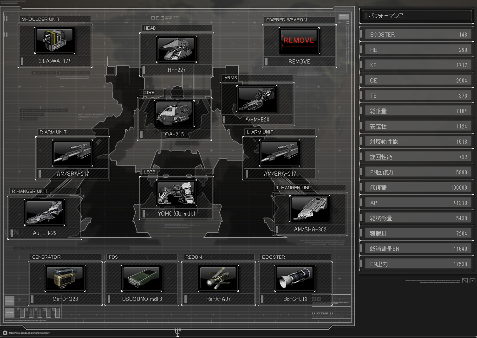Click slot 03 box at bottom left

click(x=40, y=313)
